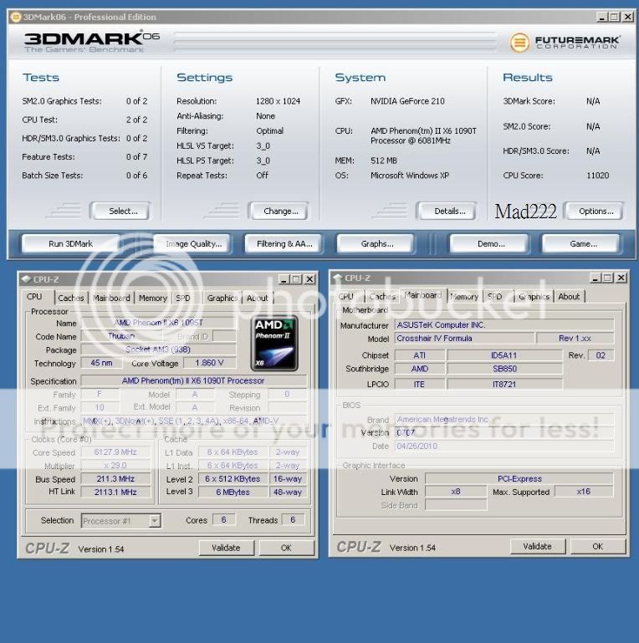Click the 3DMark06 title bar icon

click(15, 17)
